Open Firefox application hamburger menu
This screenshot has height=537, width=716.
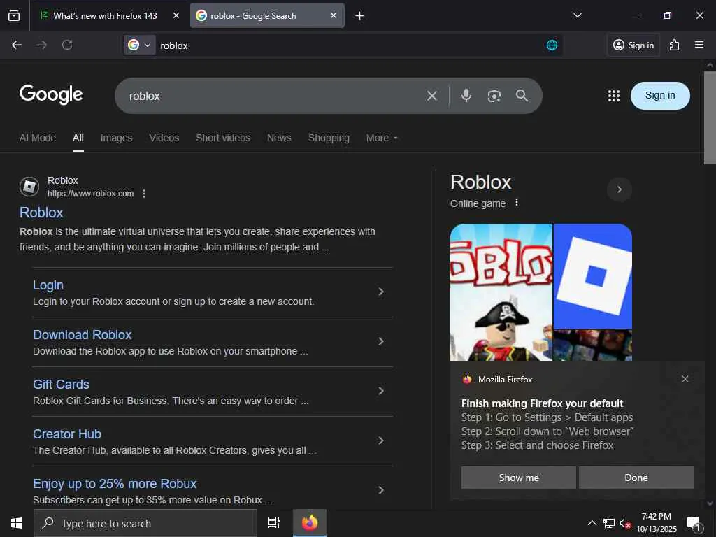699,45
